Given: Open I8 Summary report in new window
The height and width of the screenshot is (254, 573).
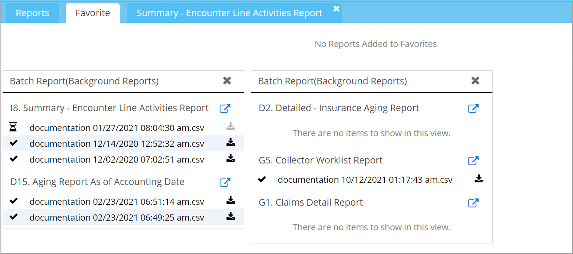Looking at the screenshot, I should 225,109.
